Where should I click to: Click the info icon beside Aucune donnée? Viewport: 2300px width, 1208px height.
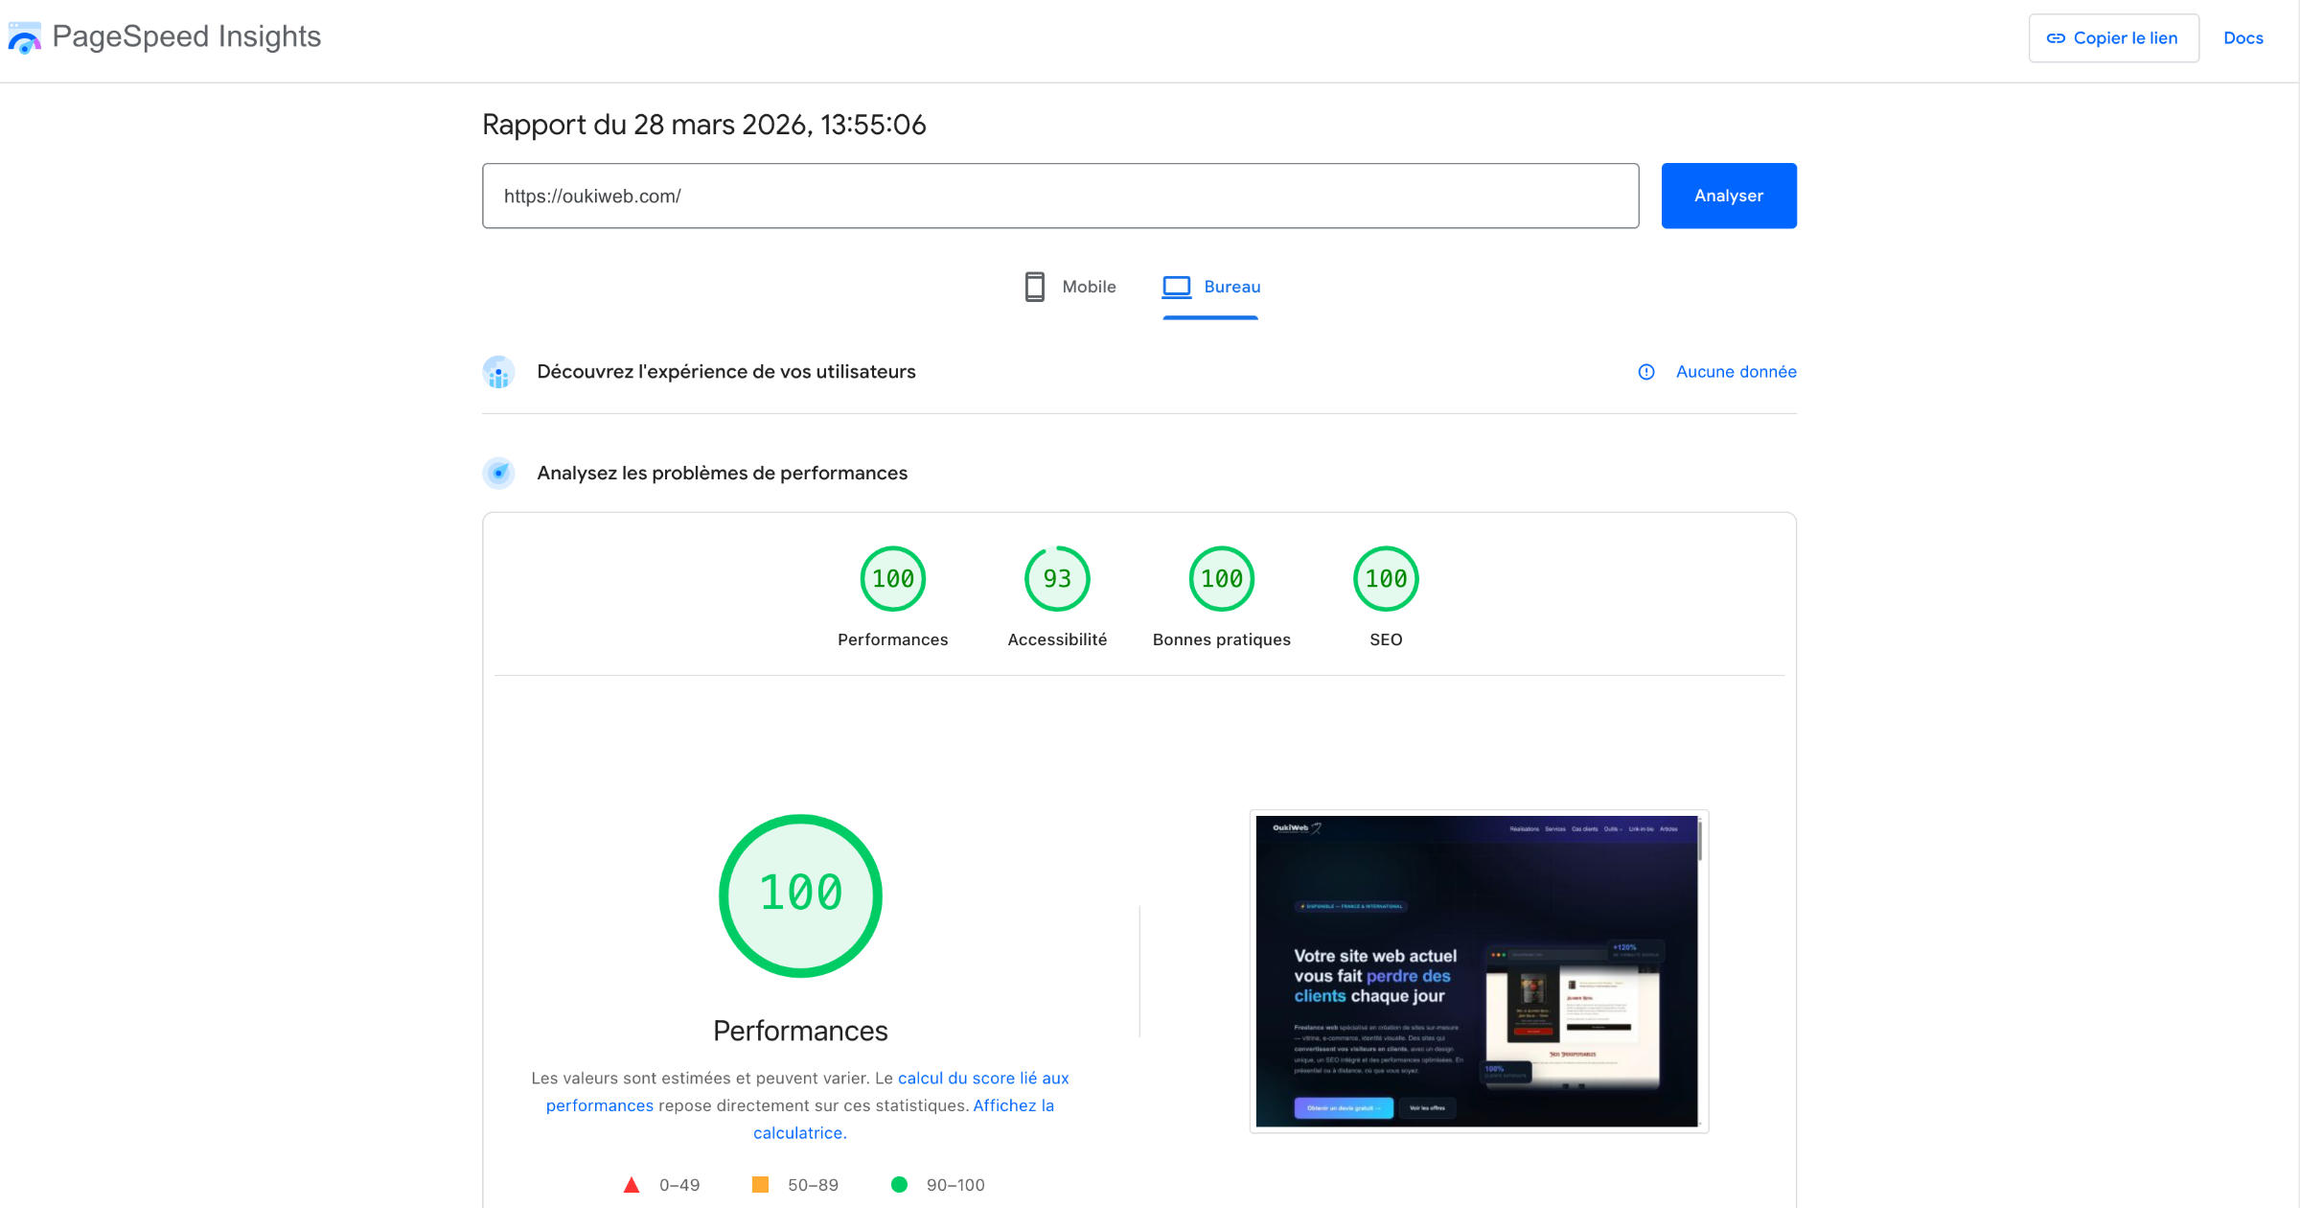click(1645, 372)
